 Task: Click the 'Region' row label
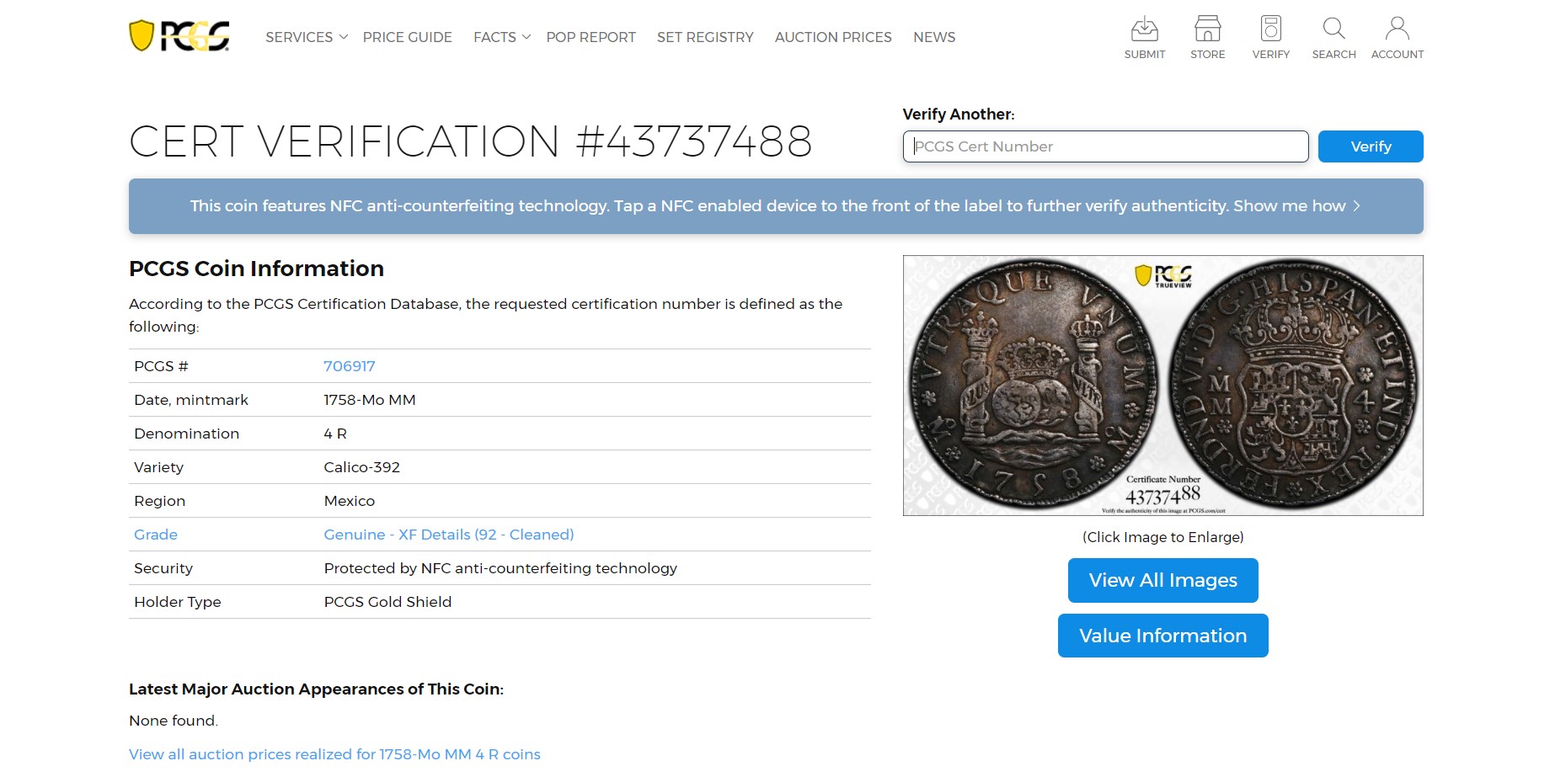159,501
